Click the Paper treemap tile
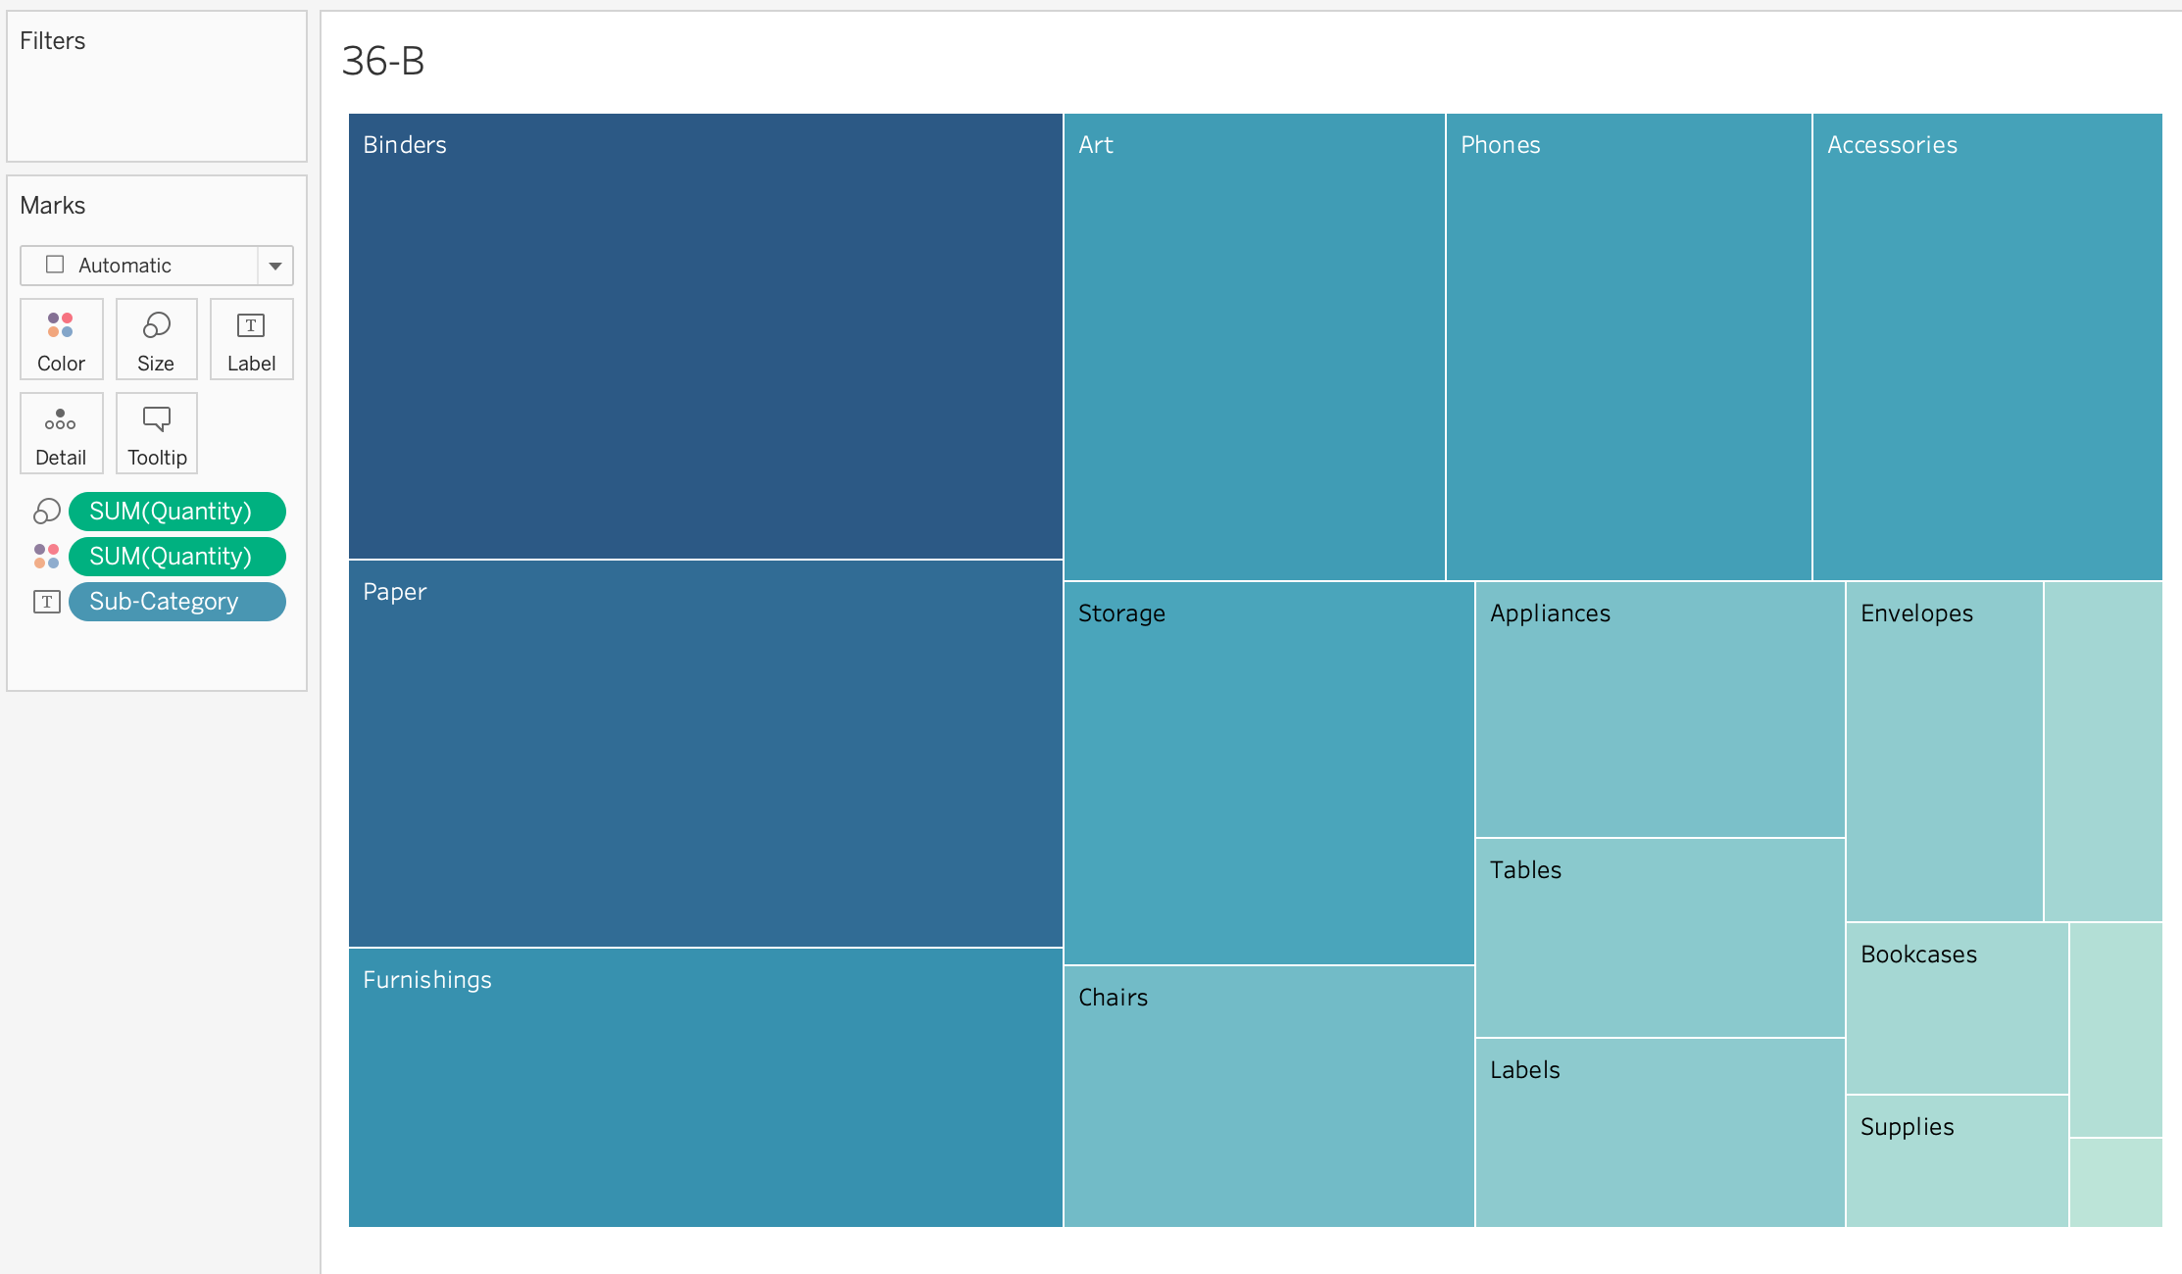The height and width of the screenshot is (1274, 2182). (x=705, y=754)
